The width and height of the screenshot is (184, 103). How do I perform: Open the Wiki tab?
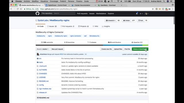95,26
